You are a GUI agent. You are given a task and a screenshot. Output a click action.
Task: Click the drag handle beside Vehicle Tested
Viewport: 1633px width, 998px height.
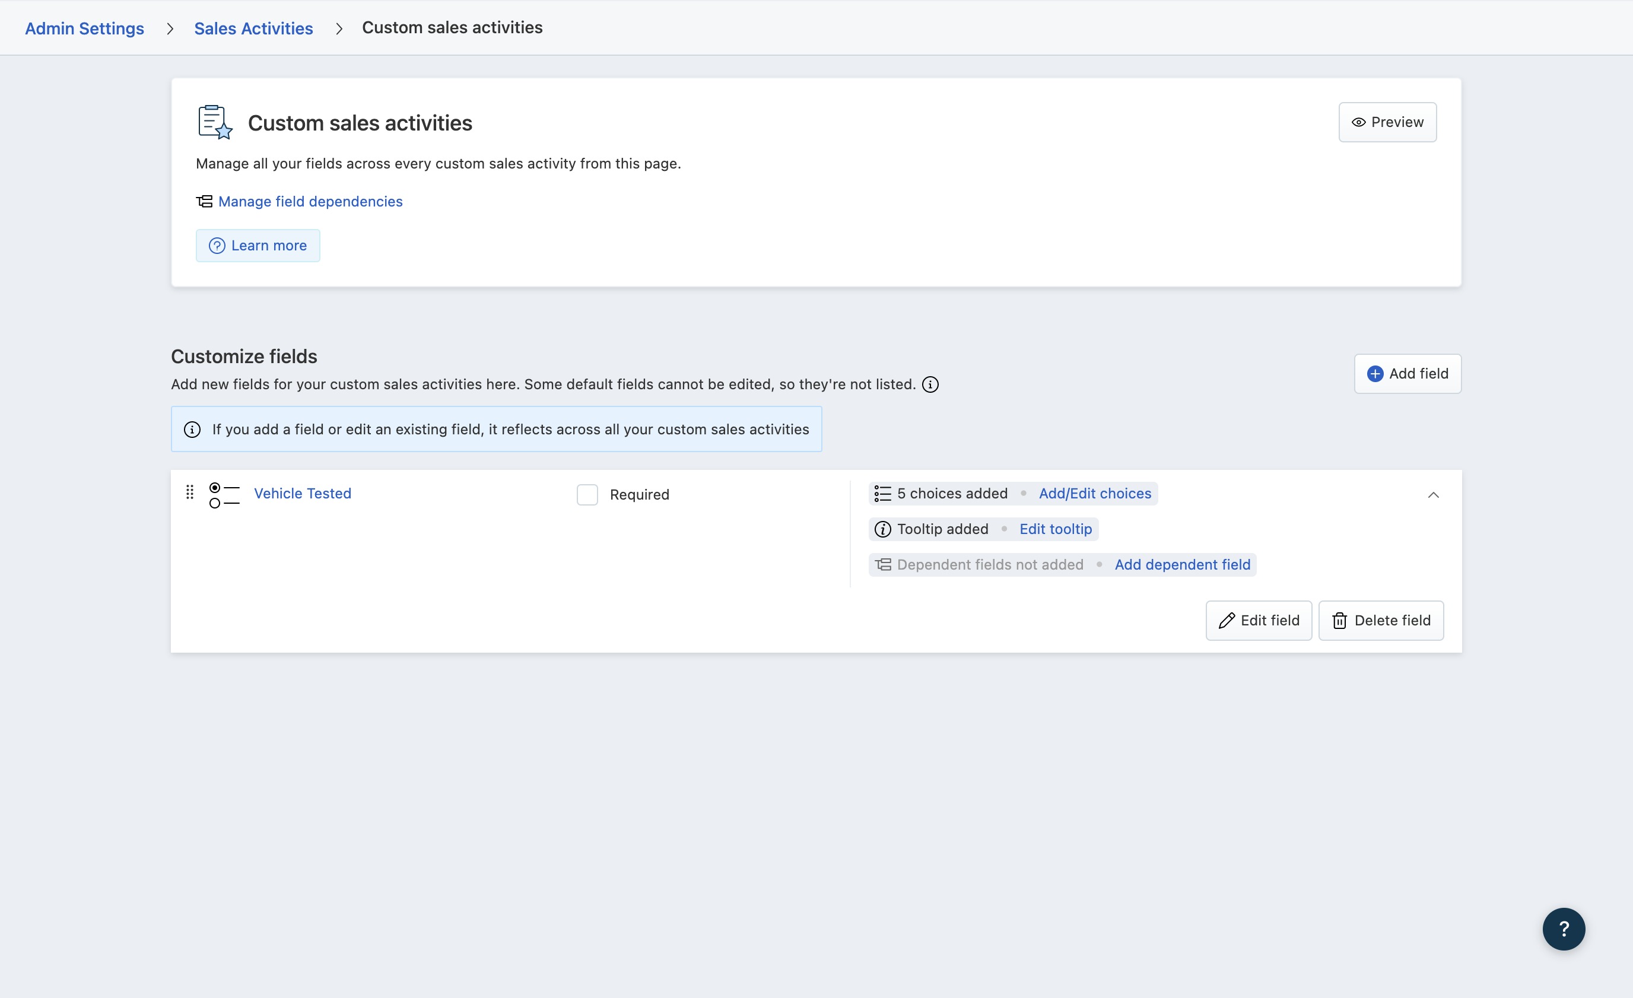189,492
